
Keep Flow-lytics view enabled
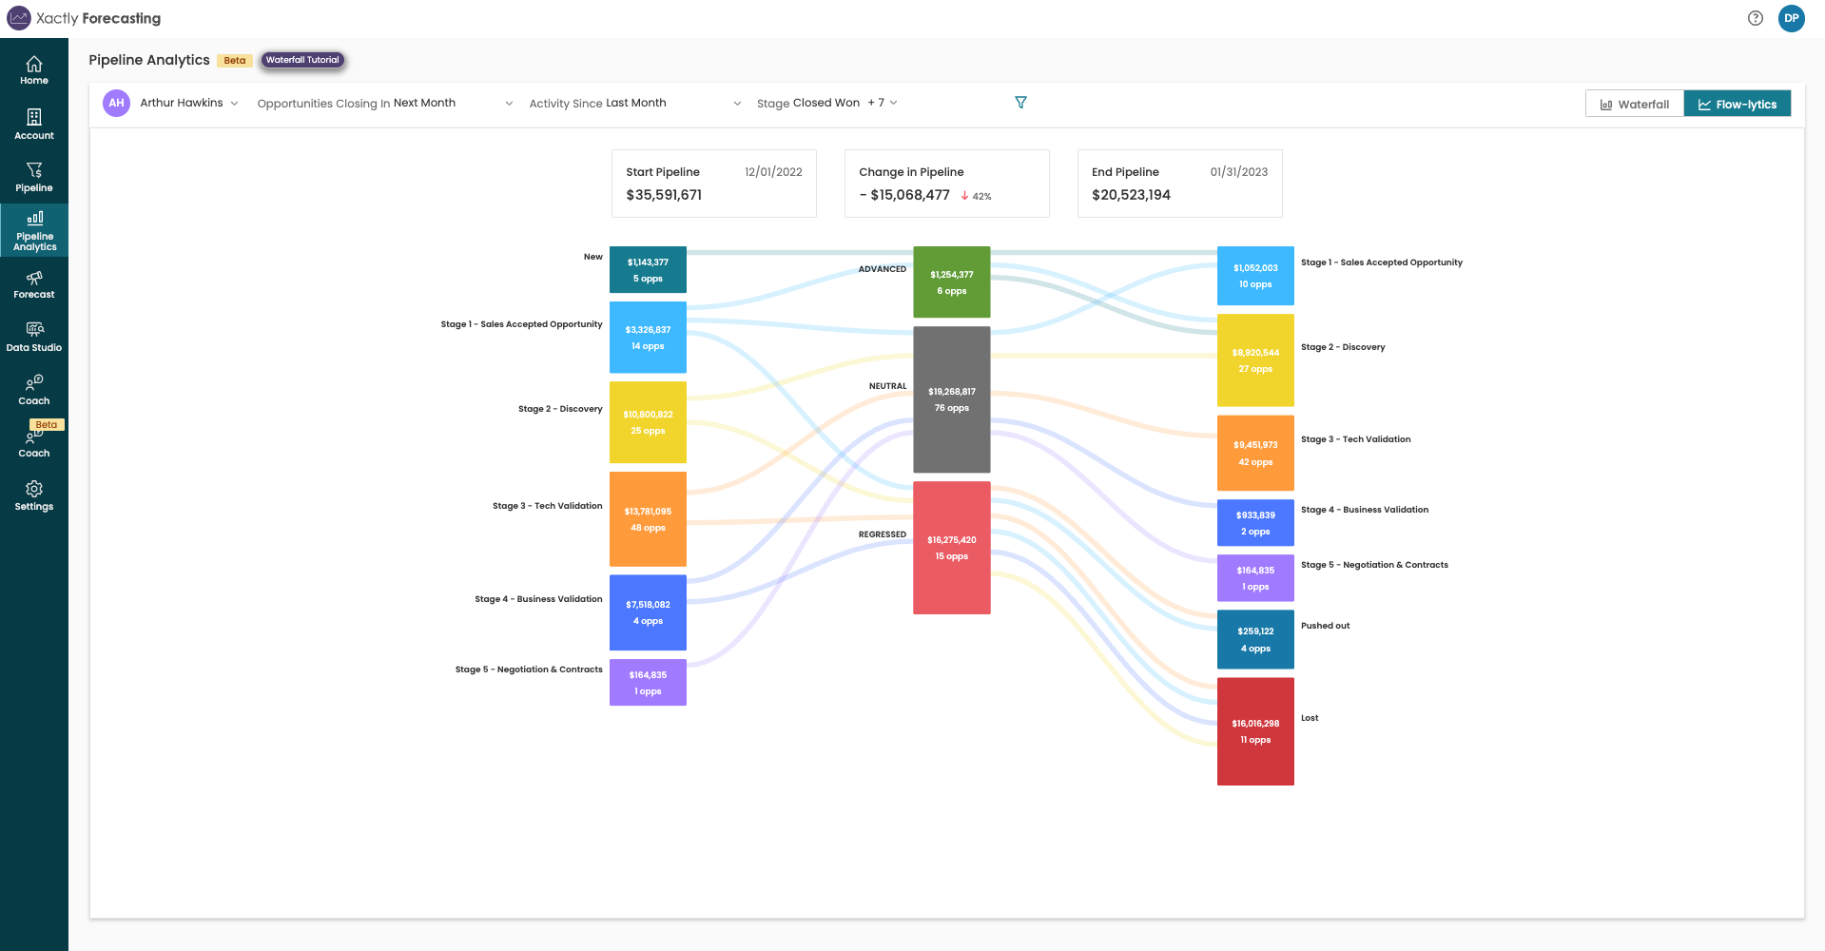tap(1738, 103)
